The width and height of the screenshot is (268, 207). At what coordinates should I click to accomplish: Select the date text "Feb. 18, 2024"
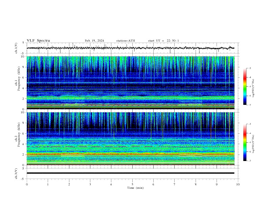pos(94,41)
